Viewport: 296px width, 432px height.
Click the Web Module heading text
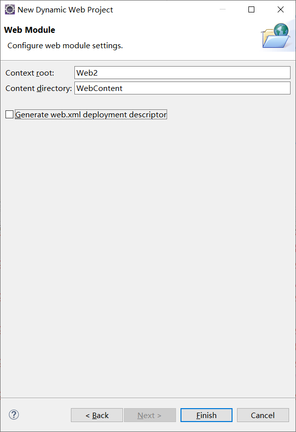30,30
